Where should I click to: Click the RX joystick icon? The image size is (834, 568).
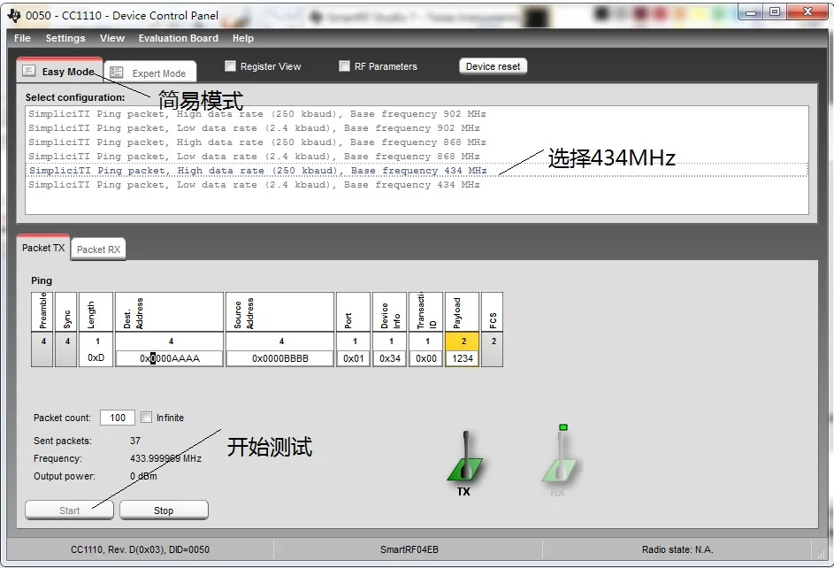pyautogui.click(x=561, y=457)
